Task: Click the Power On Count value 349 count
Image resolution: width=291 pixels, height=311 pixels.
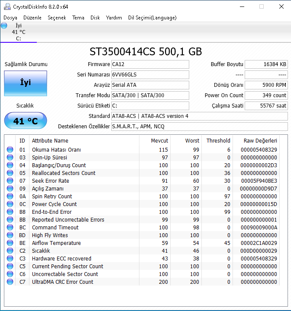Action: [x=266, y=95]
